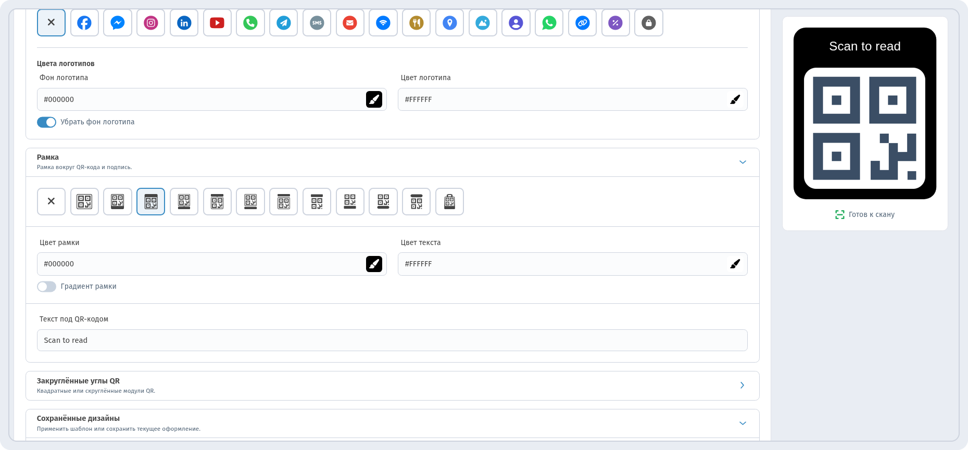
Task: Select the Telegram logo
Action: click(284, 23)
